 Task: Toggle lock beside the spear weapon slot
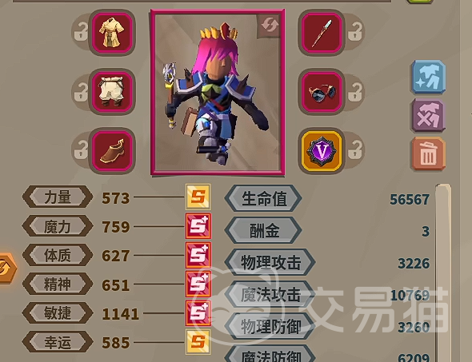[355, 32]
